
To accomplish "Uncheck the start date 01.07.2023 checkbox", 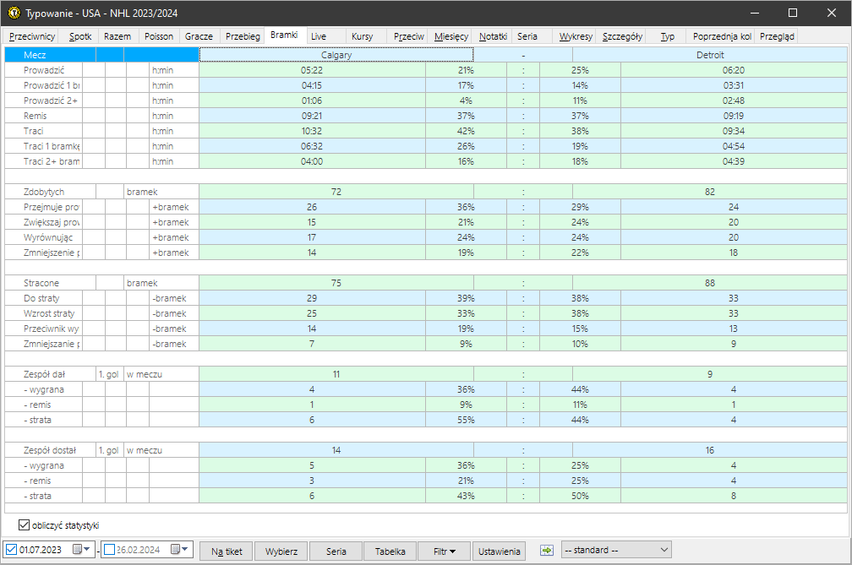I will click(11, 551).
